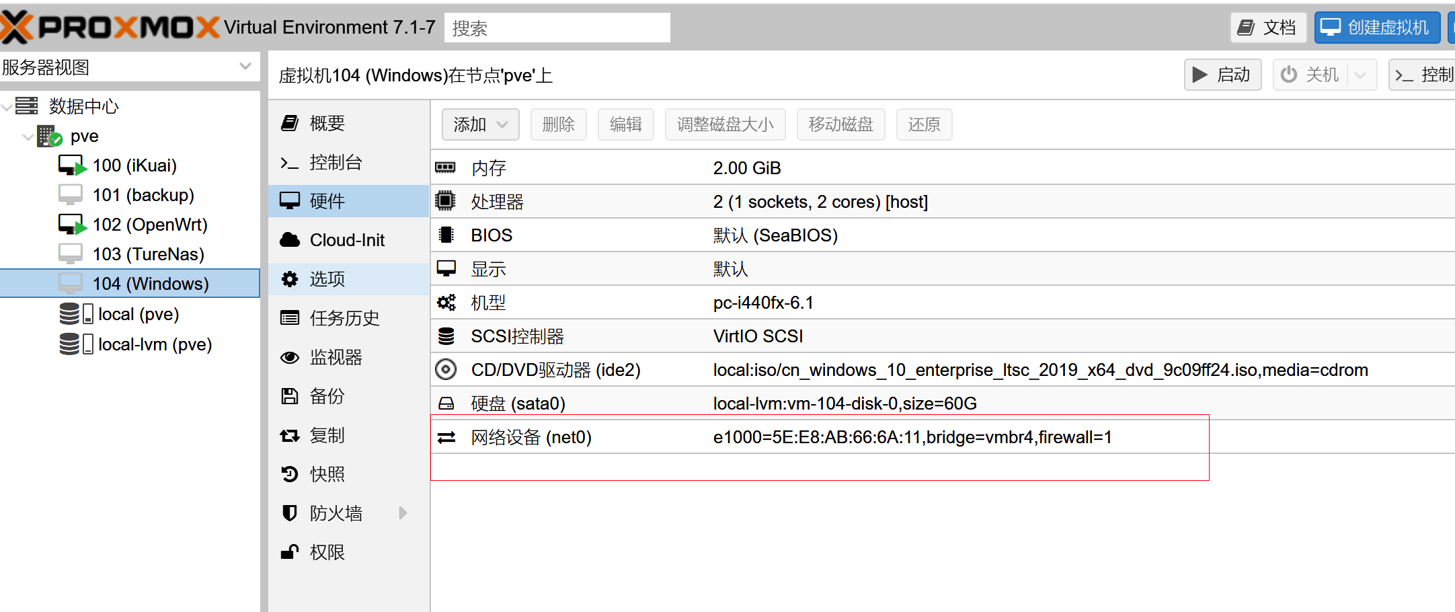Open the 服务器视图 view dropdown
Image resolution: width=1455 pixels, height=612 pixels.
[x=245, y=67]
